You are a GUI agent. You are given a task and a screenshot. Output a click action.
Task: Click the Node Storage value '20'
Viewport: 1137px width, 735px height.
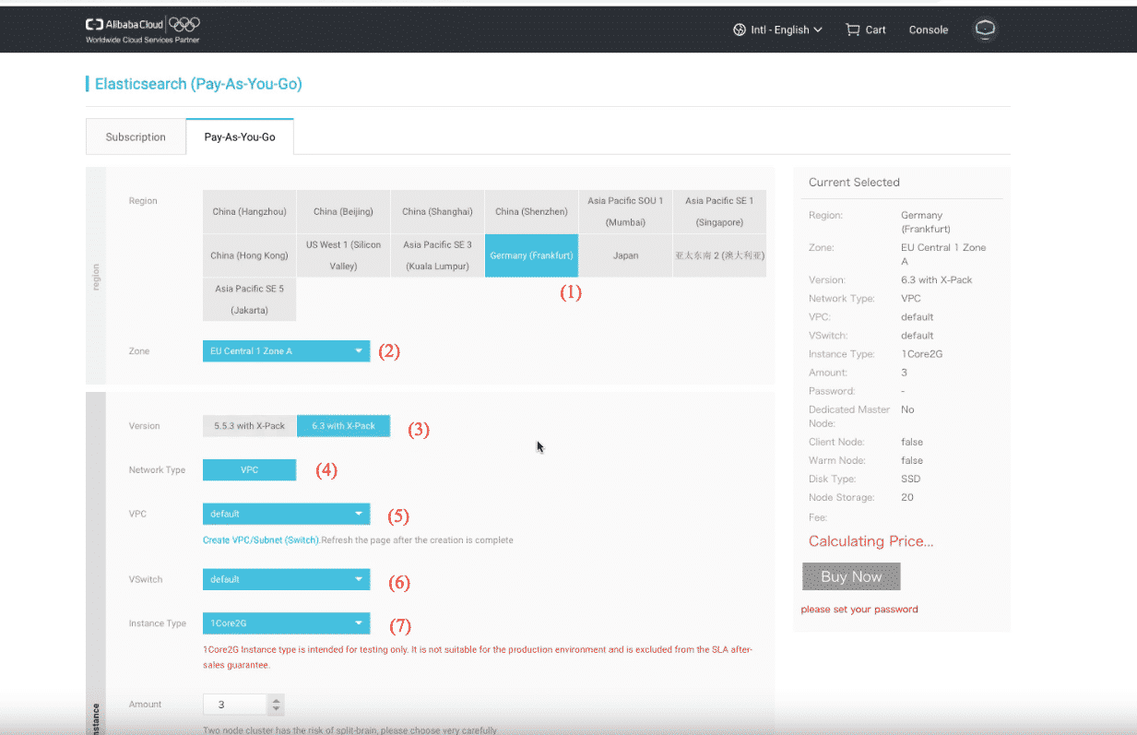pos(906,497)
